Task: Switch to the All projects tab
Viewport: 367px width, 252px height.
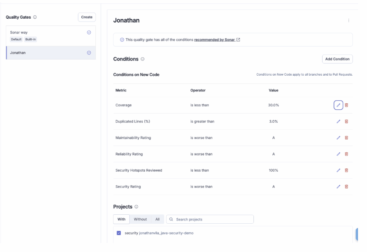Action: 157,219
